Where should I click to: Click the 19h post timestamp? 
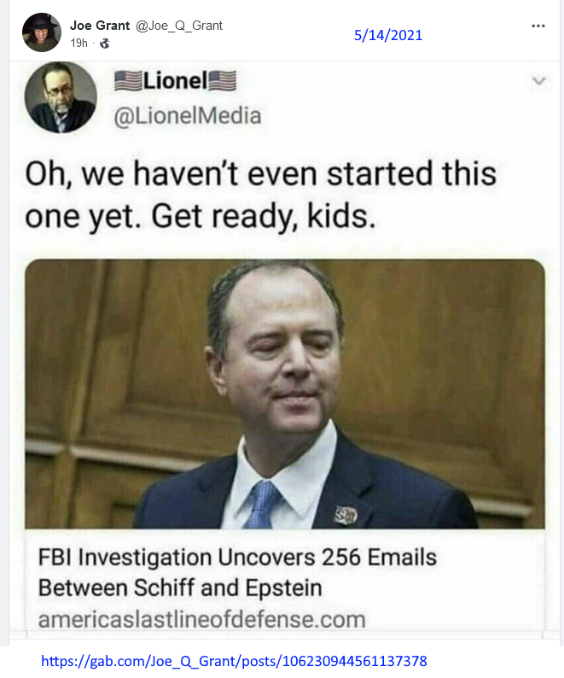coord(79,44)
